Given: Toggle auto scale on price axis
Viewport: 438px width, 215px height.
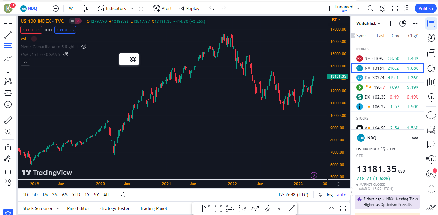Looking at the screenshot, I should coord(342,195).
